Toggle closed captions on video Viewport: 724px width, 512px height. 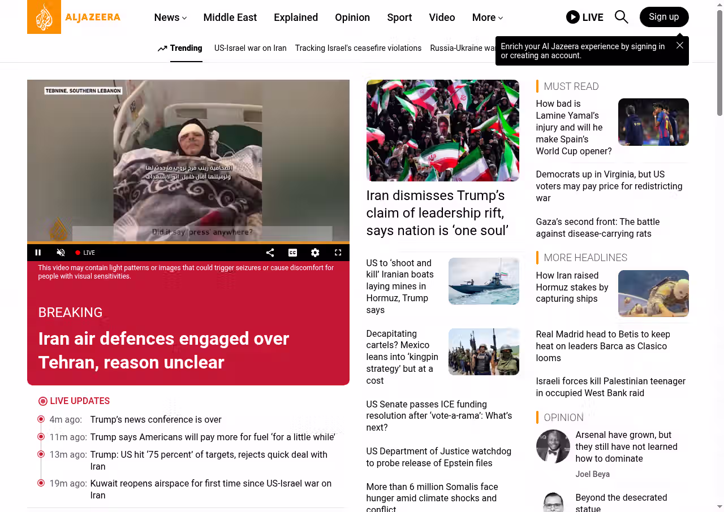click(x=292, y=253)
